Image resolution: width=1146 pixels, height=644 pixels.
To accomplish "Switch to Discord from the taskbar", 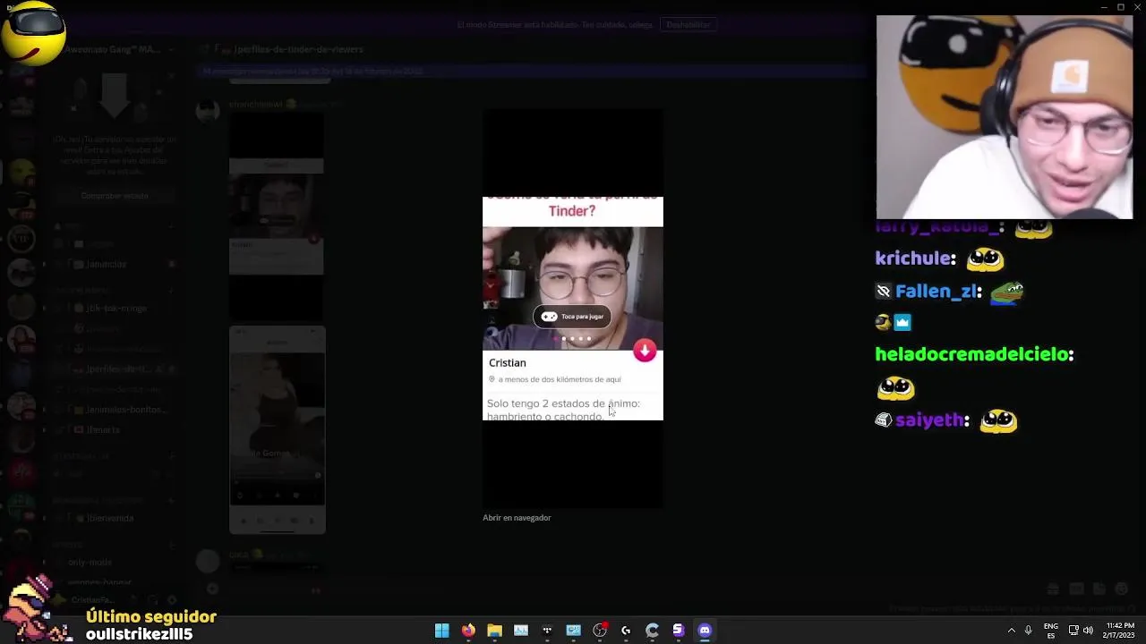I will click(705, 631).
